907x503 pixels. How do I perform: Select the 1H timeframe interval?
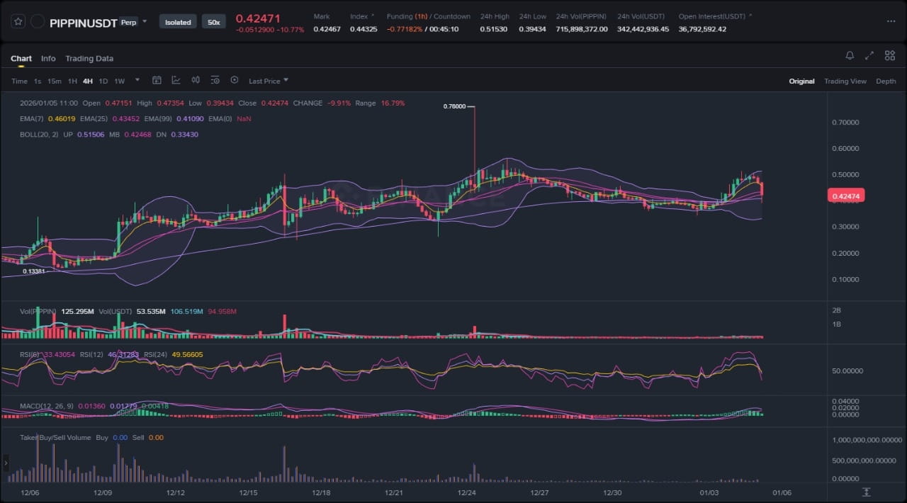[x=72, y=81]
